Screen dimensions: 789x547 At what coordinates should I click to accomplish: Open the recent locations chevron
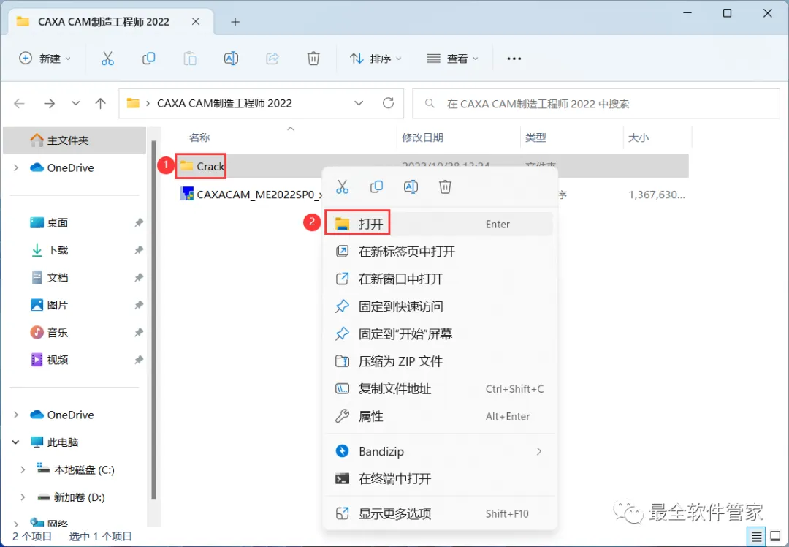click(75, 103)
